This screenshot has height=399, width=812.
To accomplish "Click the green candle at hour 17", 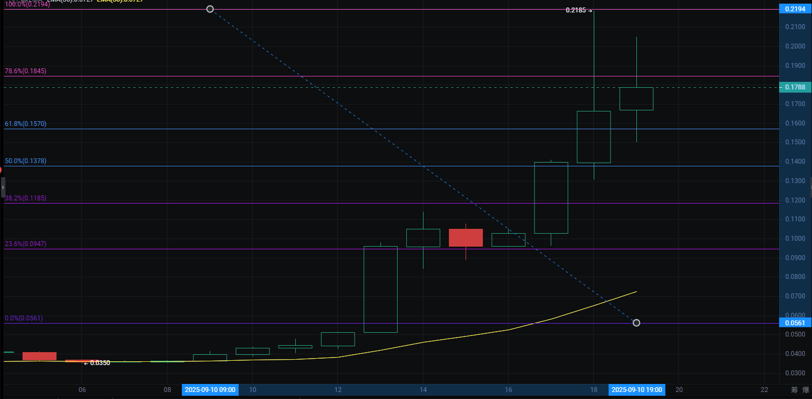I will pyautogui.click(x=551, y=198).
